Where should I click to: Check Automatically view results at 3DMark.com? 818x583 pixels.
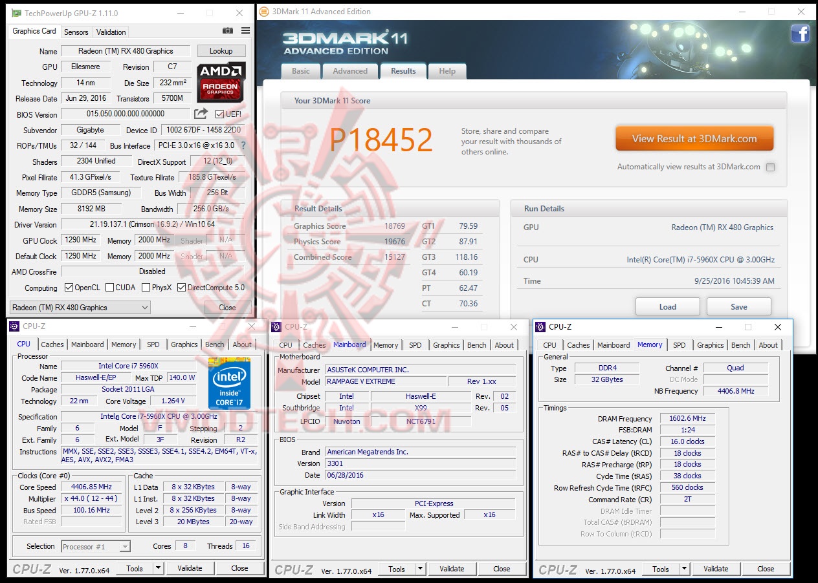(x=770, y=167)
